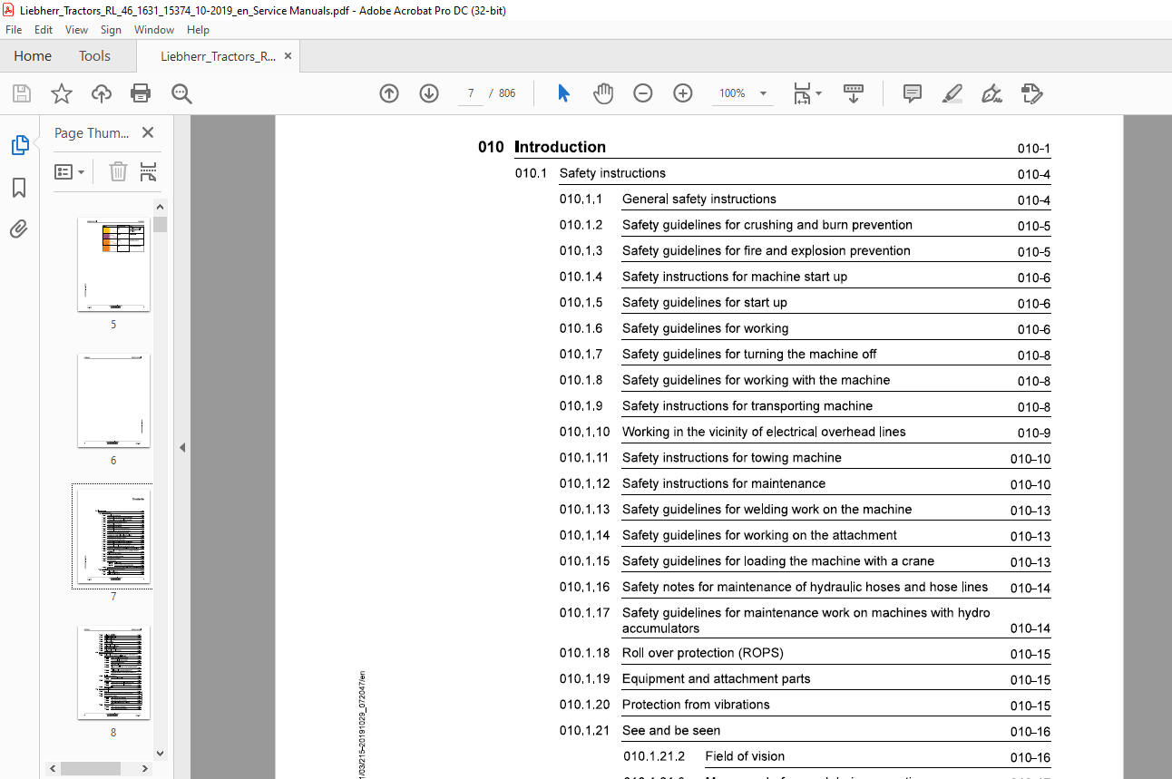
Task: Click 'Safety guidelines for start up' line
Action: point(705,302)
